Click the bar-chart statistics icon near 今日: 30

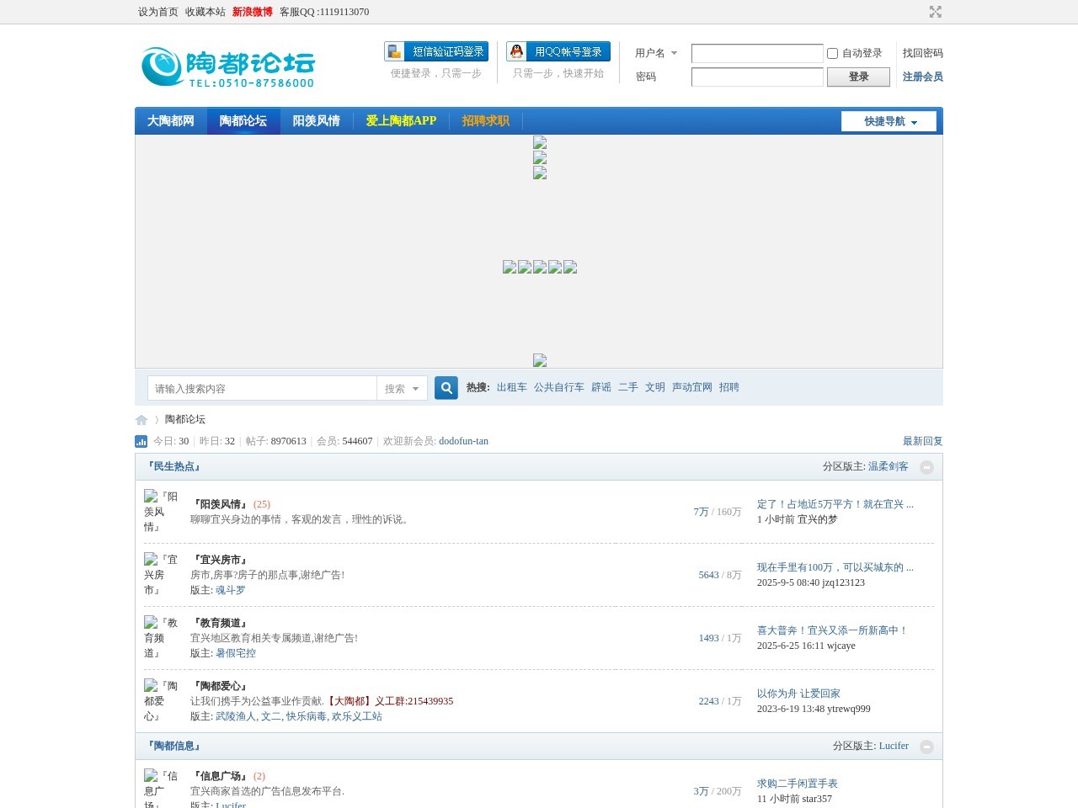tap(141, 440)
